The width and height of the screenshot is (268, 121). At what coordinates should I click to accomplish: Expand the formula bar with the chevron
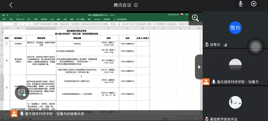tap(201, 24)
